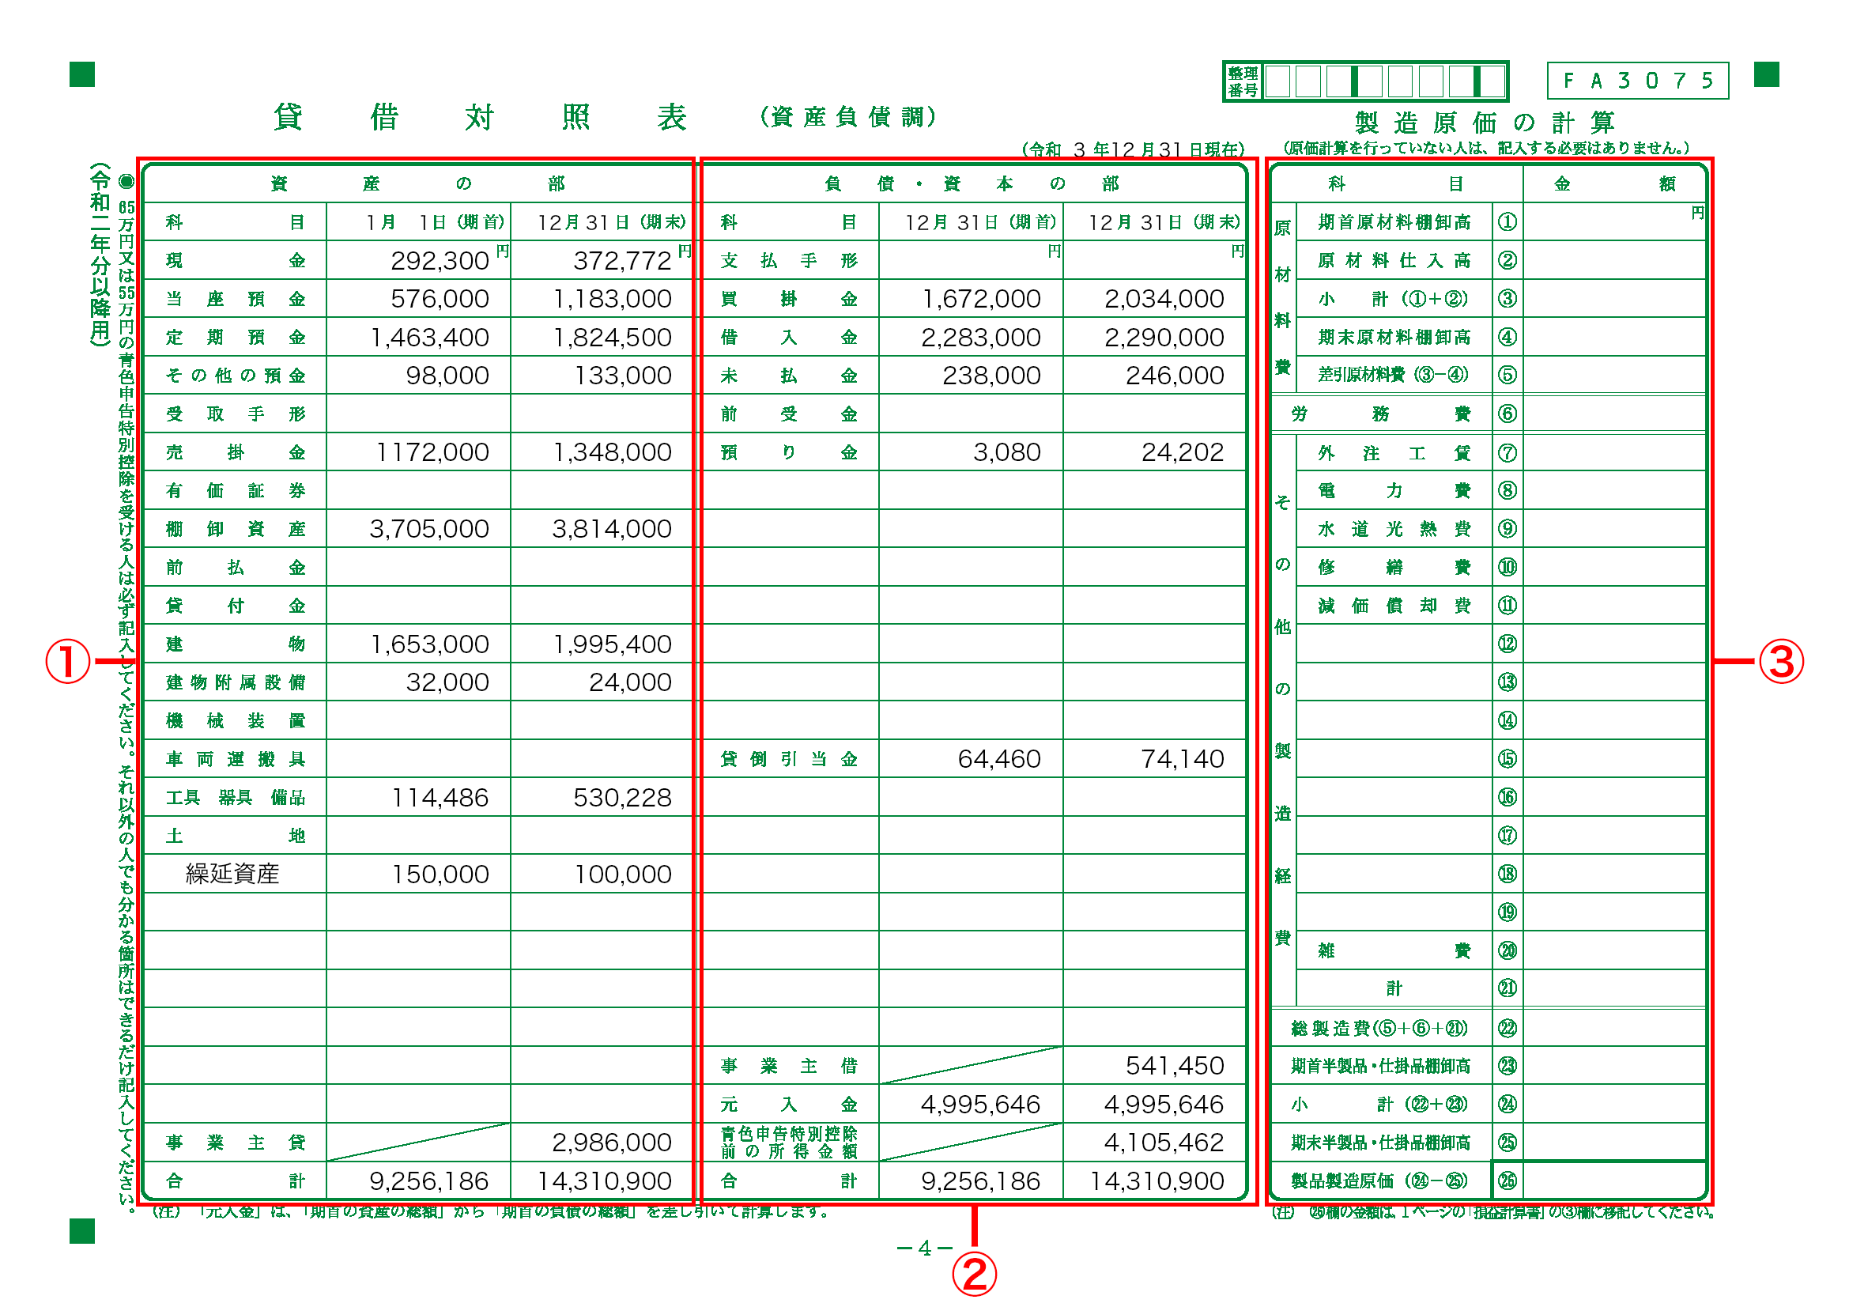This screenshot has height=1307, width=1849.
Task: Click the 定期預金 row label
Action: click(235, 337)
